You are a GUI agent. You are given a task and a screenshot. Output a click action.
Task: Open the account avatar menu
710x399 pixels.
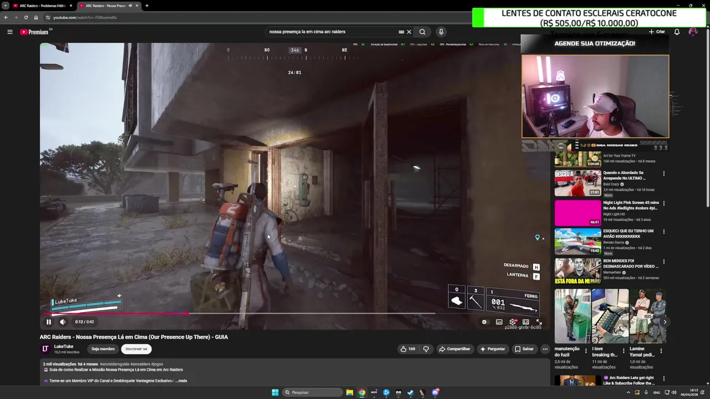(693, 32)
